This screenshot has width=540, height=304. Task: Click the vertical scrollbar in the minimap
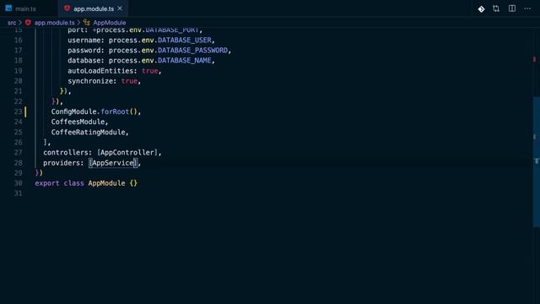pyautogui.click(x=537, y=162)
